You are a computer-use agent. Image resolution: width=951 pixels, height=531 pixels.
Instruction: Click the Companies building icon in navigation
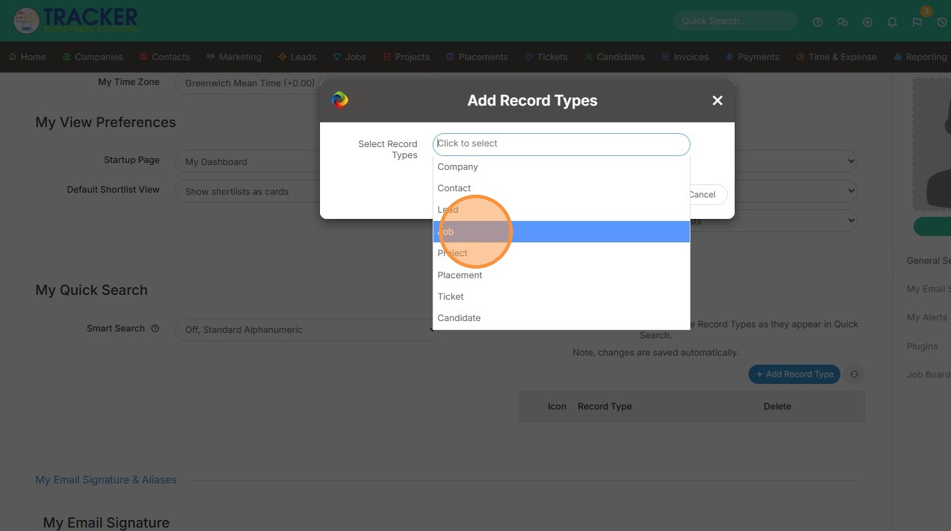point(66,57)
